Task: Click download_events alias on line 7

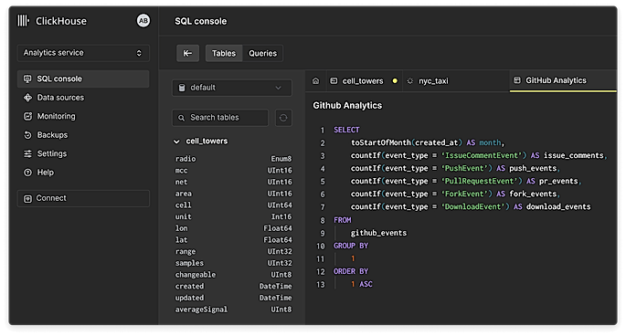Action: click(x=558, y=206)
